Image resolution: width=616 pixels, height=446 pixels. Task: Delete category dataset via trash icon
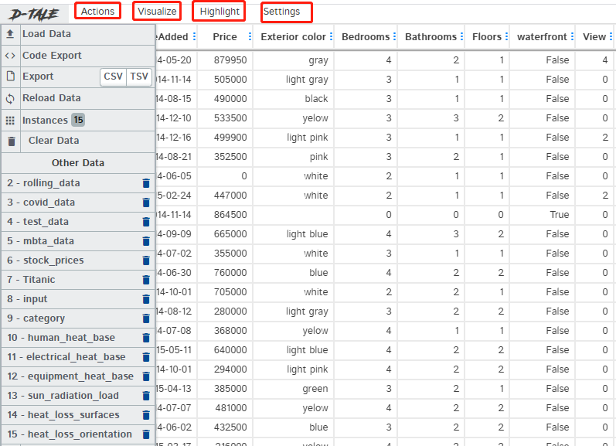tap(146, 318)
